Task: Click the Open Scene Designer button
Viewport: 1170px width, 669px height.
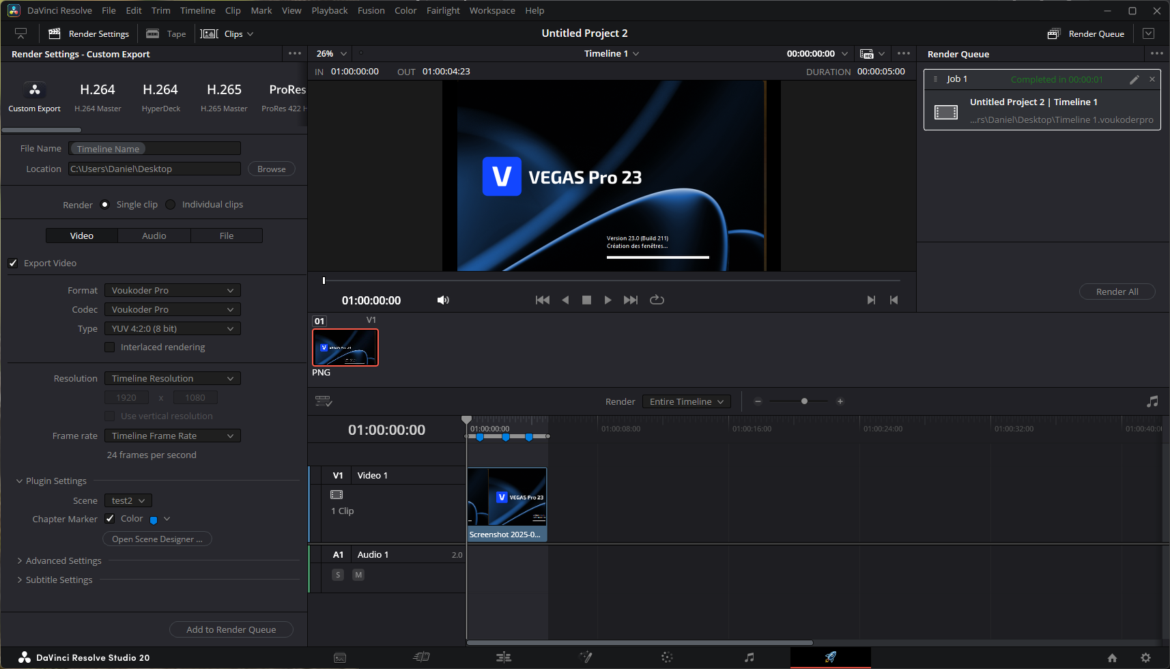Action: 157,539
